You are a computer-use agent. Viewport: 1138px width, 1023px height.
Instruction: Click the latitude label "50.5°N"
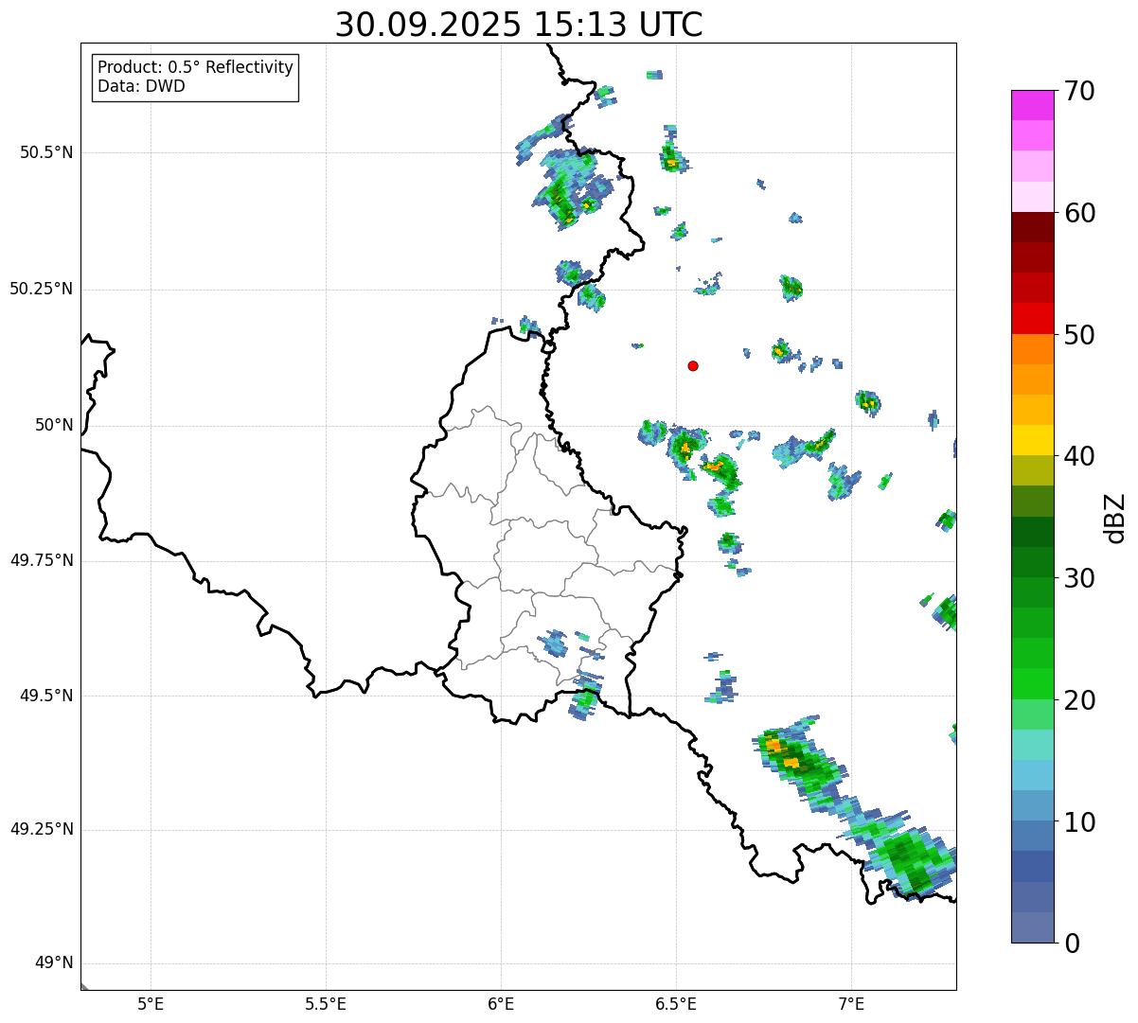46,152
